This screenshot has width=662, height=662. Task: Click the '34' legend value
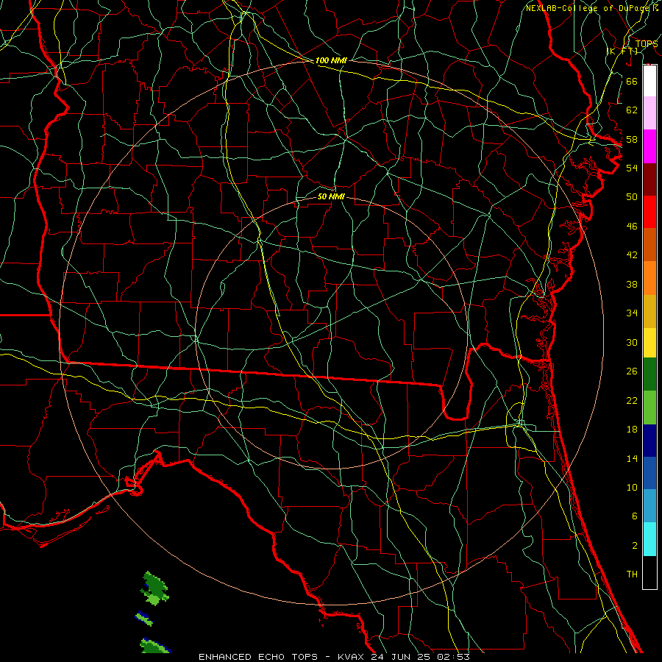(x=632, y=313)
